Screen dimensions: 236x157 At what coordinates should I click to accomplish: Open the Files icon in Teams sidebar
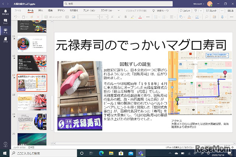click(6, 40)
